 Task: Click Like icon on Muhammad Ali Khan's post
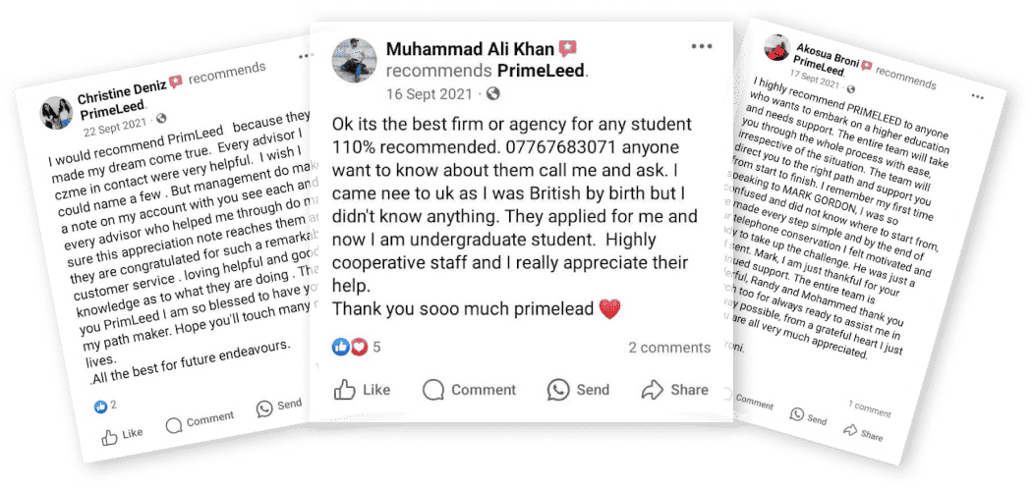point(345,390)
